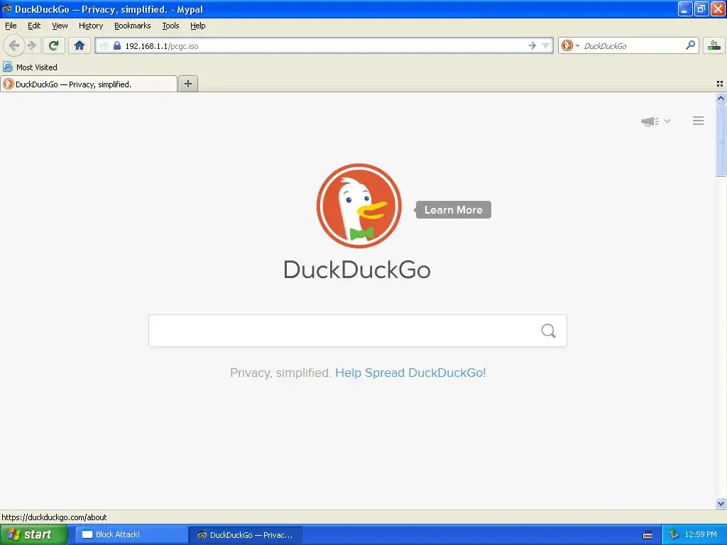
Task: Click the Learn More button
Action: [x=453, y=210]
